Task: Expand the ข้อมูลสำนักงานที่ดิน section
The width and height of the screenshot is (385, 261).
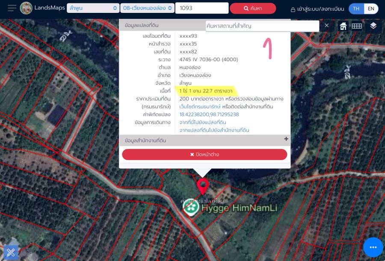Action: click(286, 139)
